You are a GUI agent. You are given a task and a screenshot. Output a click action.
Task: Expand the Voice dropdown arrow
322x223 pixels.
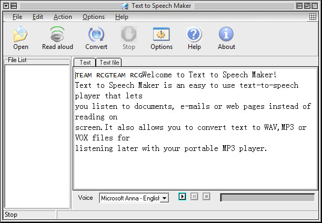[x=164, y=198]
